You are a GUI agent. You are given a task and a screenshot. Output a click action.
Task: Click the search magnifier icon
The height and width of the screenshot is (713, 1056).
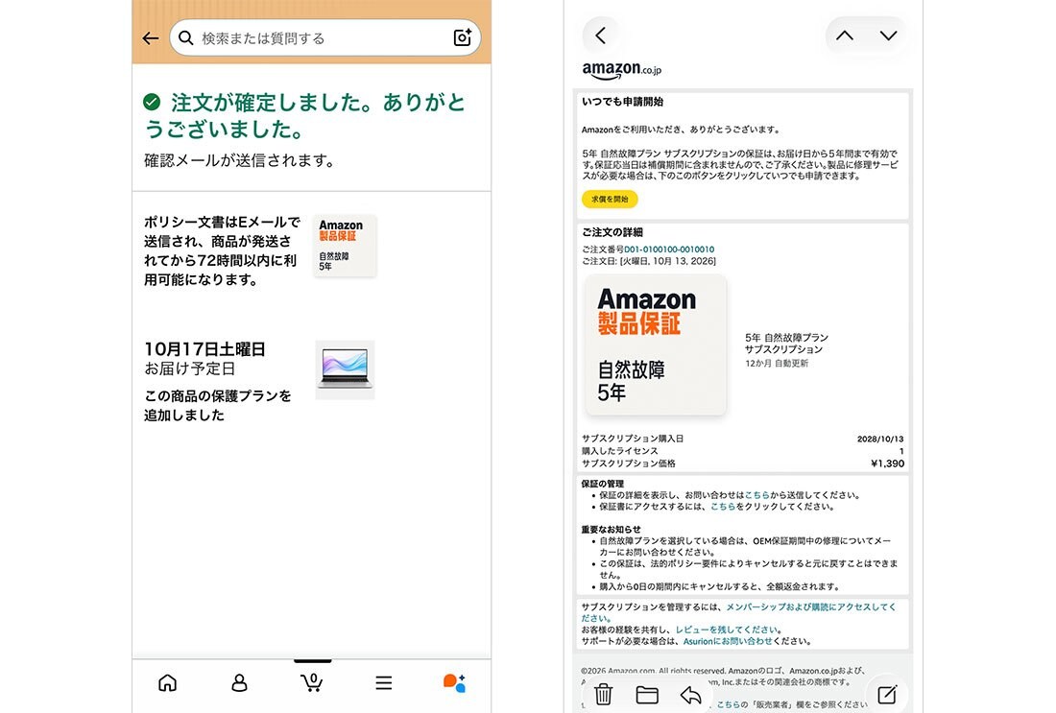click(x=186, y=37)
